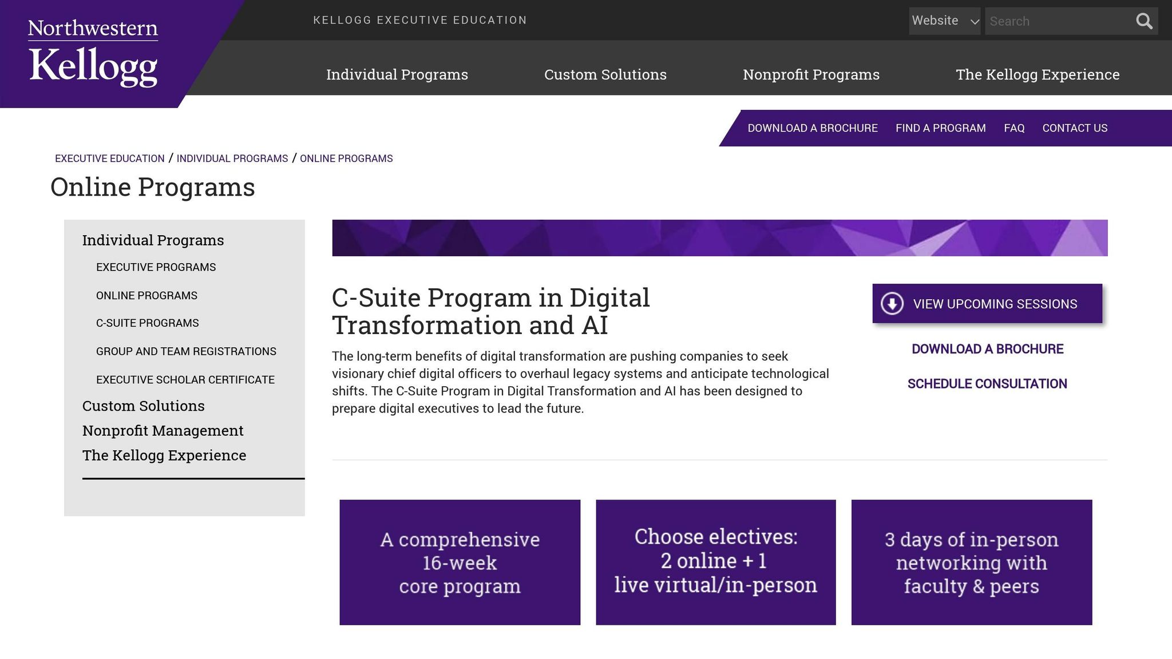Select C-Suite Programs in sidebar
The width and height of the screenshot is (1172, 659).
tap(148, 323)
